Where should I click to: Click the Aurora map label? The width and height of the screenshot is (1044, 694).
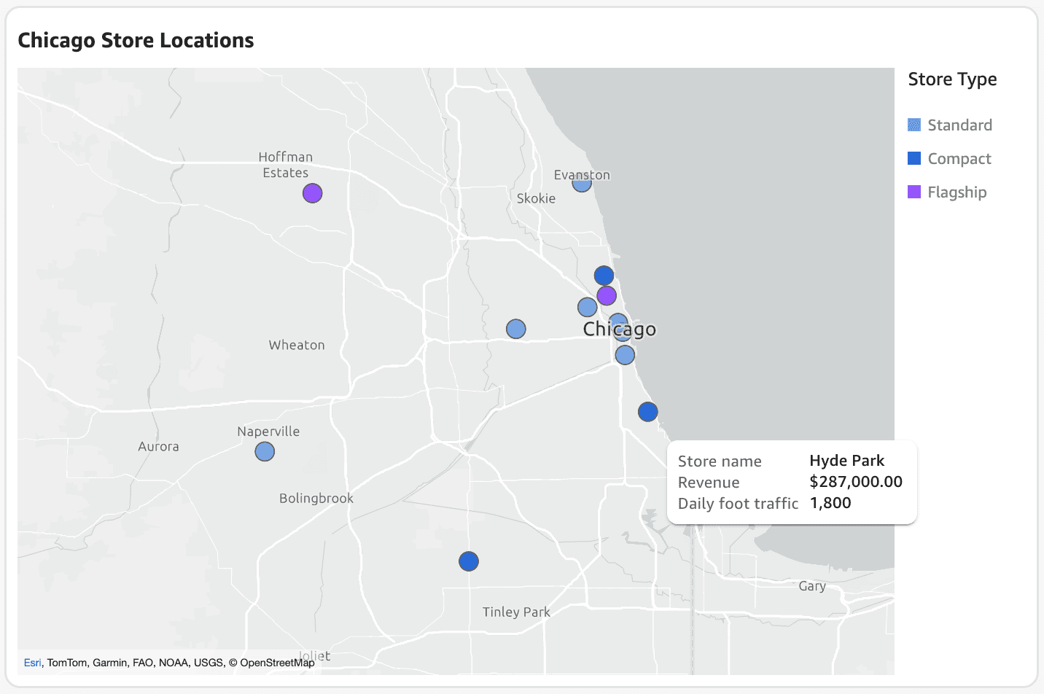[158, 446]
